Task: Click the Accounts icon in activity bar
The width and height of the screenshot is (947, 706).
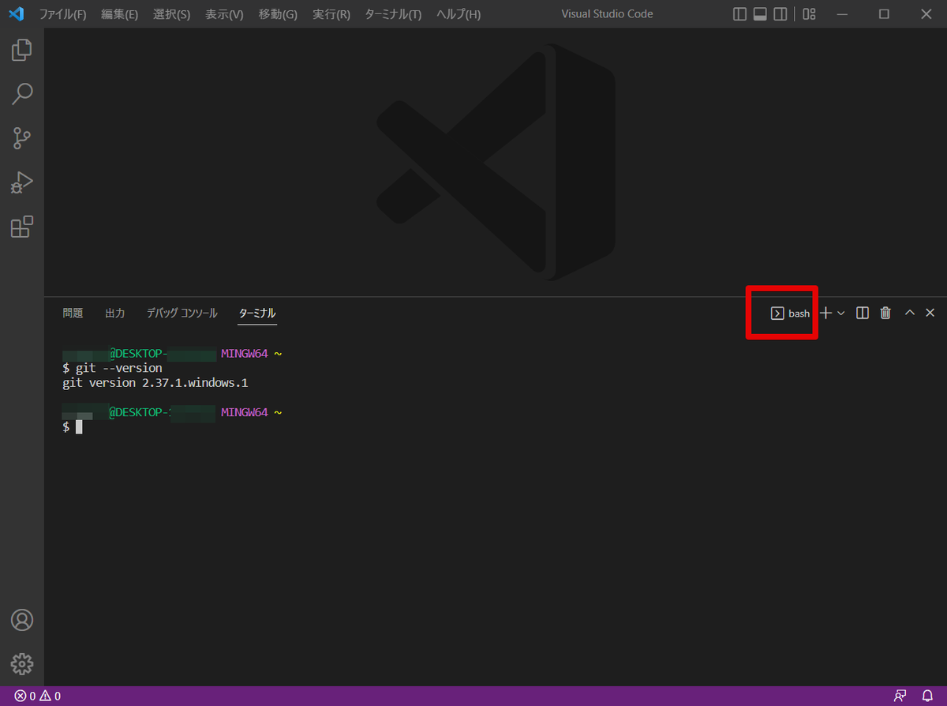Action: (22, 620)
